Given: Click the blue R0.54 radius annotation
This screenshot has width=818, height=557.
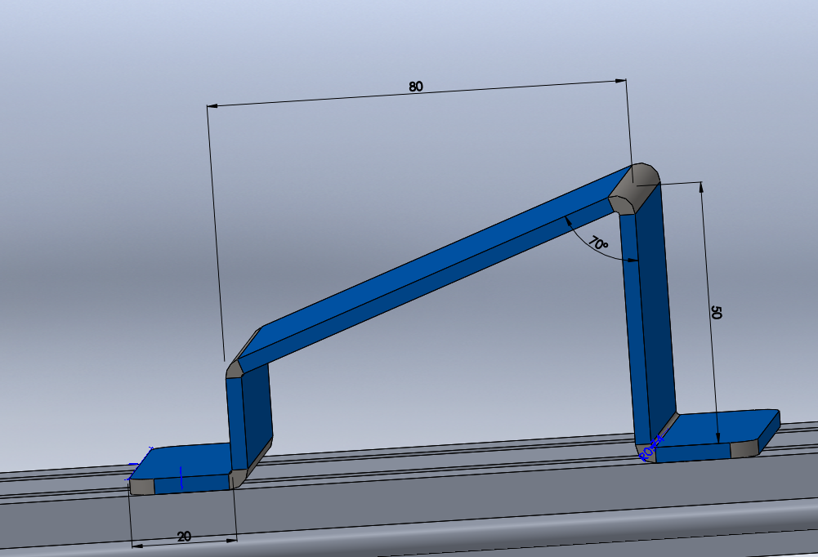Looking at the screenshot, I should pyautogui.click(x=651, y=448).
